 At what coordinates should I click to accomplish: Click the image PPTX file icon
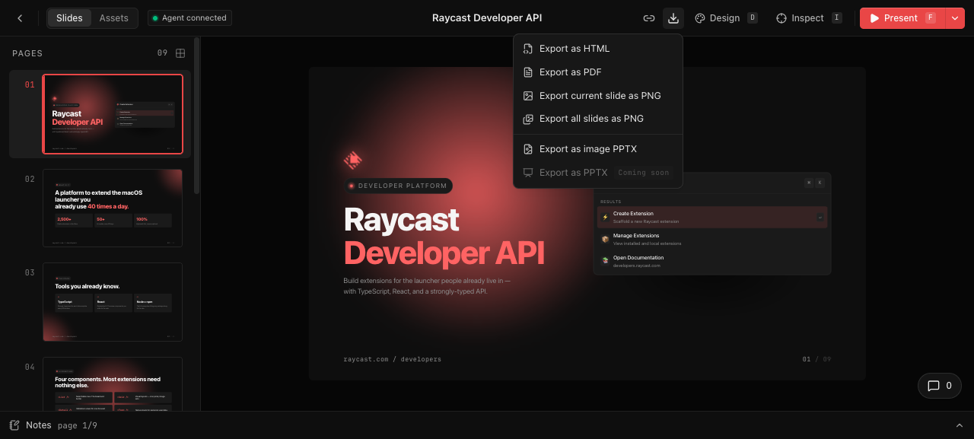pyautogui.click(x=528, y=149)
